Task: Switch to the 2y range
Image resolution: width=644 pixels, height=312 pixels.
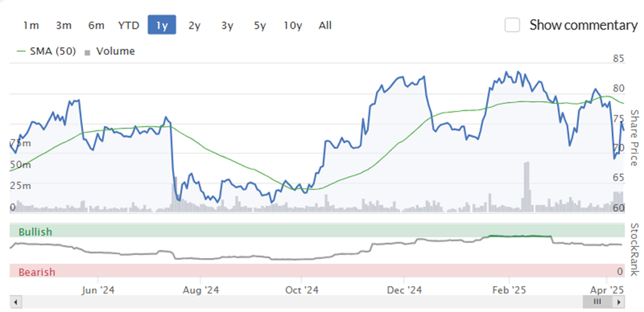Action: [x=195, y=25]
